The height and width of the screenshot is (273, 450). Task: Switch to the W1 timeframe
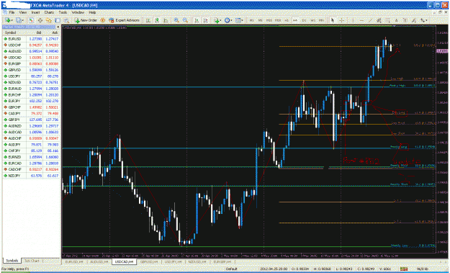click(312, 20)
